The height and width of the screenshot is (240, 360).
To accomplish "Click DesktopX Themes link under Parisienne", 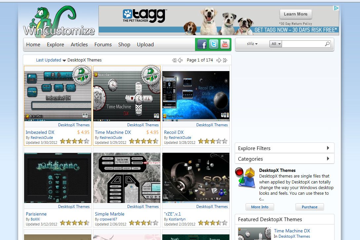I will [x=74, y=207].
